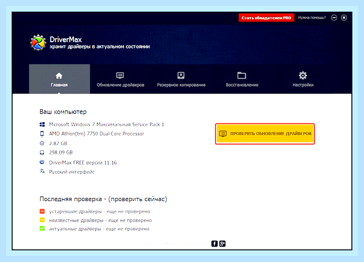Click the red устаревшие драйверы status icon
The image size is (364, 262).
pos(42,211)
